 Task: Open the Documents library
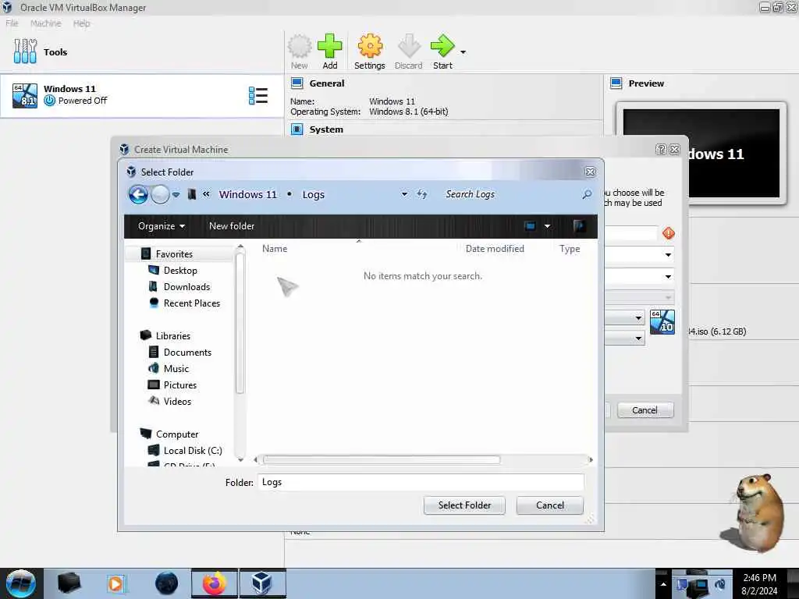coord(187,352)
